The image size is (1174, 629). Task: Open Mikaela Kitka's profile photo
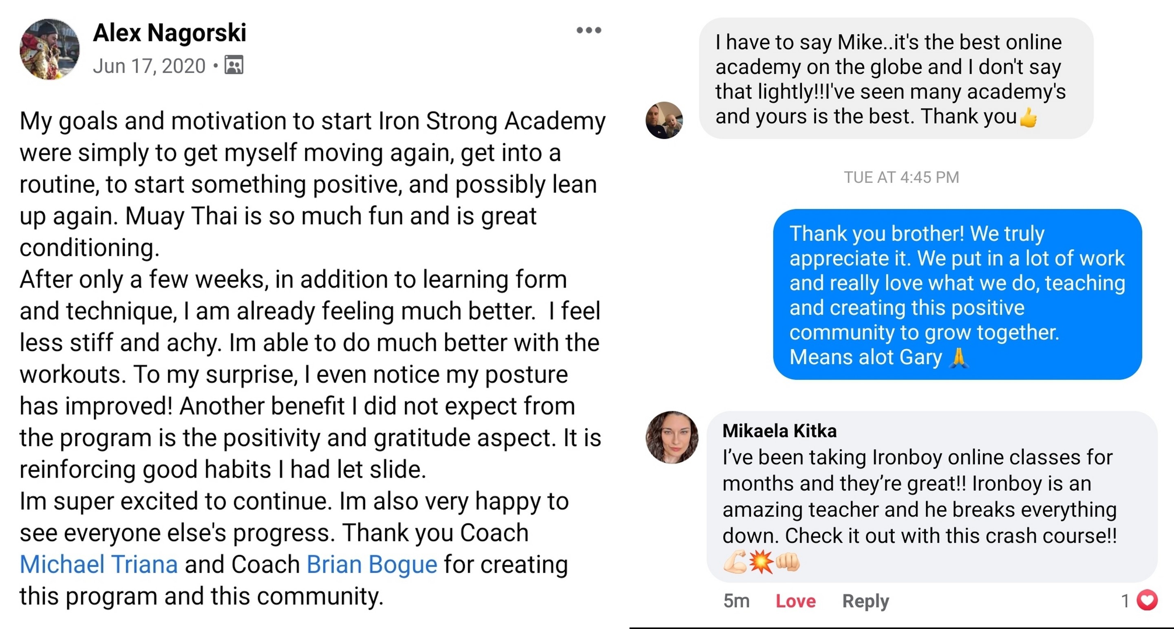(x=672, y=437)
